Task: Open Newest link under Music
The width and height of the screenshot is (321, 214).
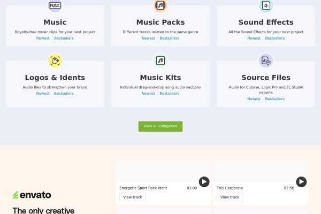Action: (x=43, y=39)
